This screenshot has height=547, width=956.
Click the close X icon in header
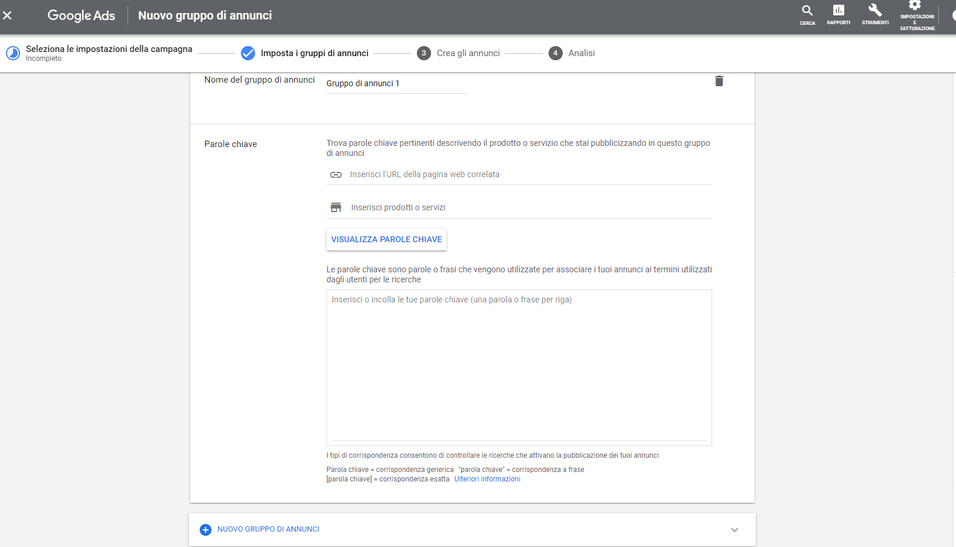pos(8,15)
